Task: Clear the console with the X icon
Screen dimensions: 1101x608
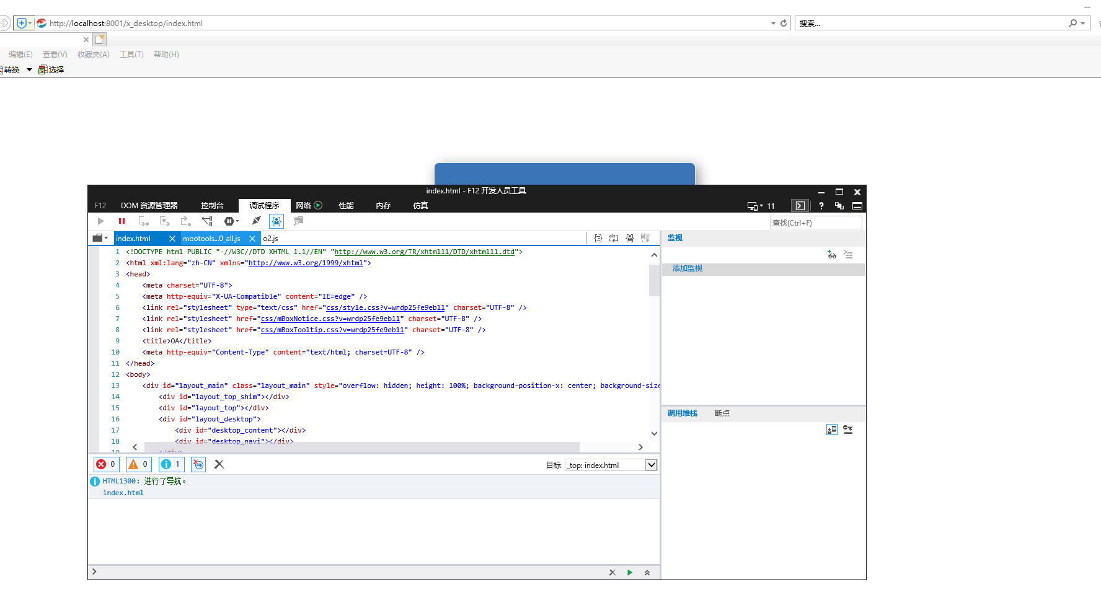Action: click(x=219, y=464)
